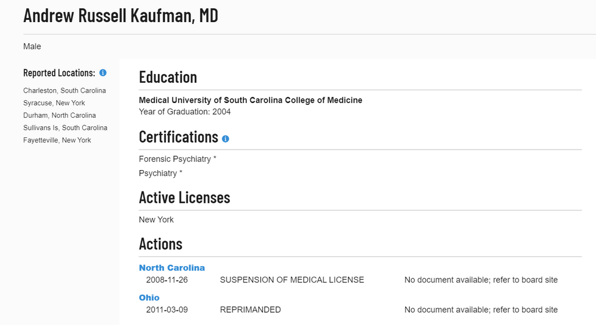Click the 2011-03-09 action date
The height and width of the screenshot is (325, 596).
[x=167, y=310]
